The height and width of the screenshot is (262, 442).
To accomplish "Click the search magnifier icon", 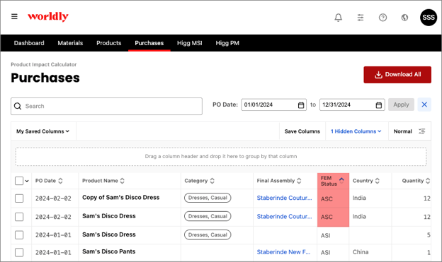I will 18,106.
